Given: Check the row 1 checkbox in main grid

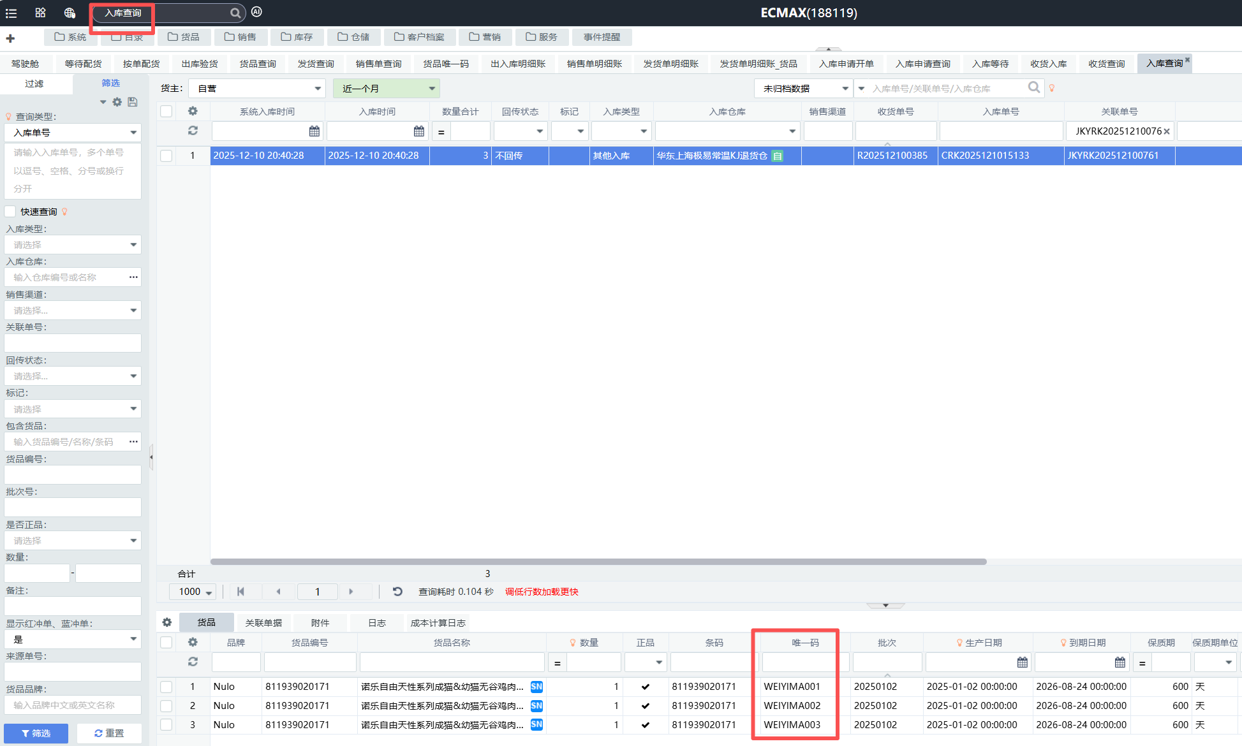Looking at the screenshot, I should [166, 156].
